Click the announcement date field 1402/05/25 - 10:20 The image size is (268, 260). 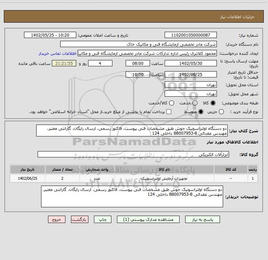click(x=50, y=35)
